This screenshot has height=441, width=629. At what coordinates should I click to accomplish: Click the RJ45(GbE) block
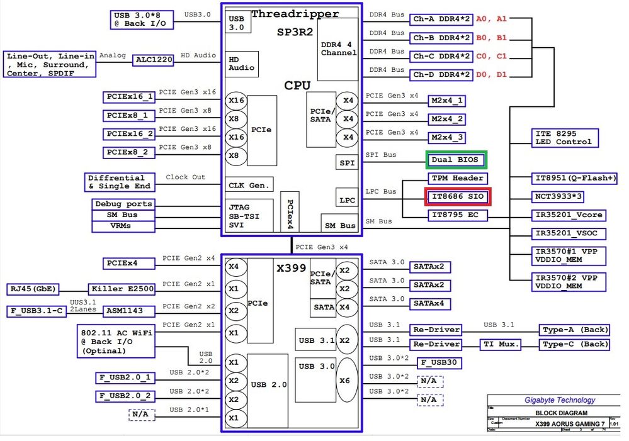pos(33,289)
